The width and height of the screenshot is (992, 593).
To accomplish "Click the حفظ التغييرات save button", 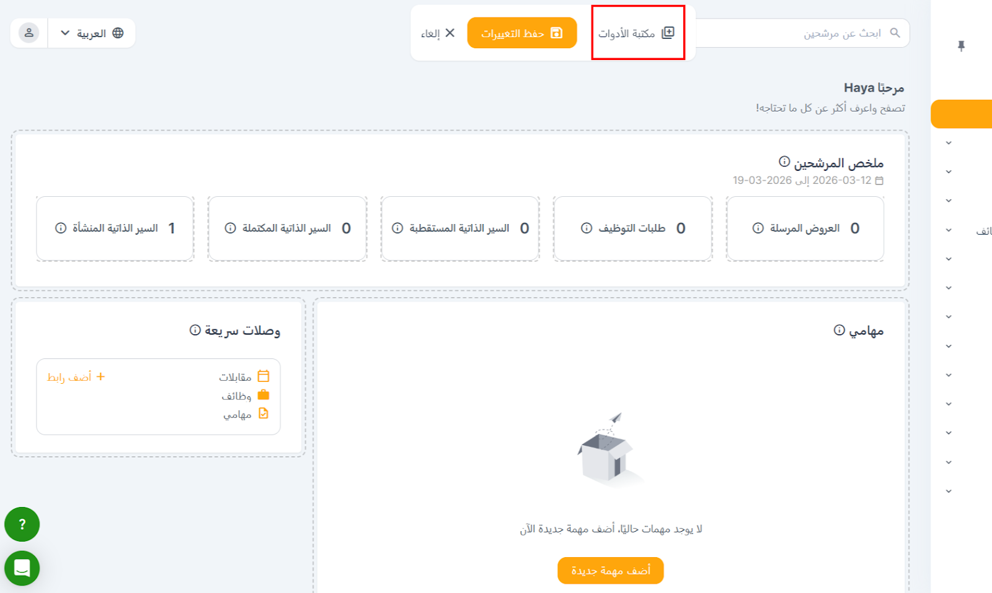I will (x=521, y=33).
